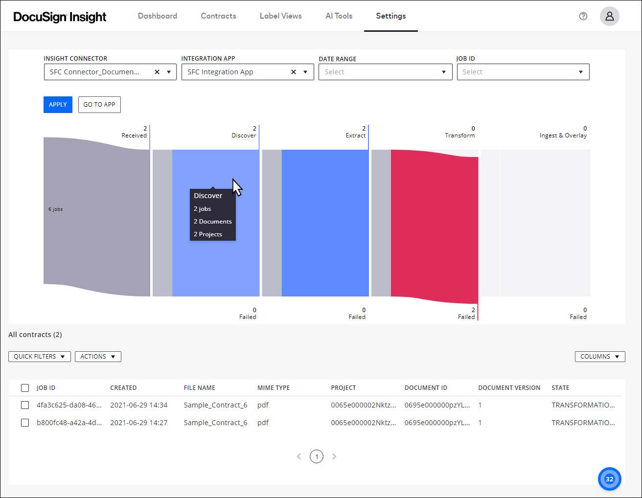The height and width of the screenshot is (498, 642).
Task: Open the Actions dropdown
Action: (98, 357)
